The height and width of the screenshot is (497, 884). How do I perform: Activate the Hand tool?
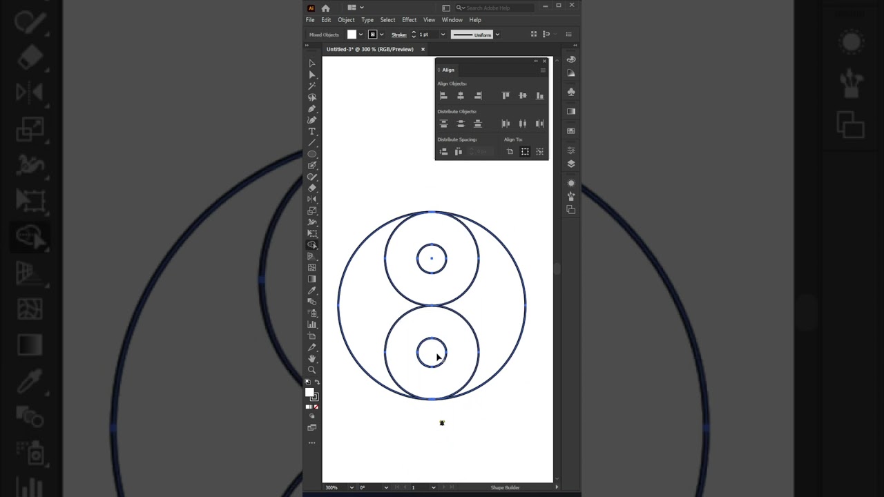(x=311, y=358)
